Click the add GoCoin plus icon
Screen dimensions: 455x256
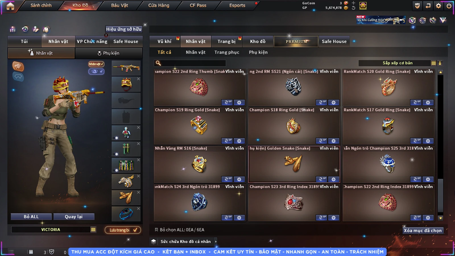click(353, 3)
